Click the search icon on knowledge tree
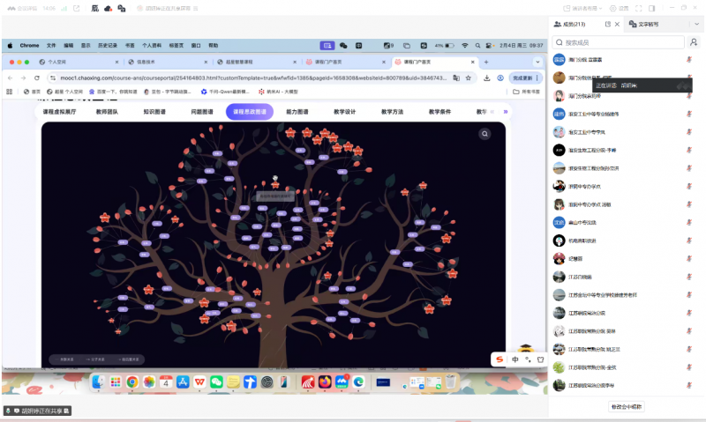706x422 pixels. tap(484, 134)
